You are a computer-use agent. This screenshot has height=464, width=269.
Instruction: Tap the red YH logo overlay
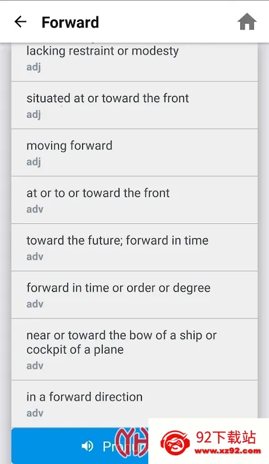click(132, 442)
